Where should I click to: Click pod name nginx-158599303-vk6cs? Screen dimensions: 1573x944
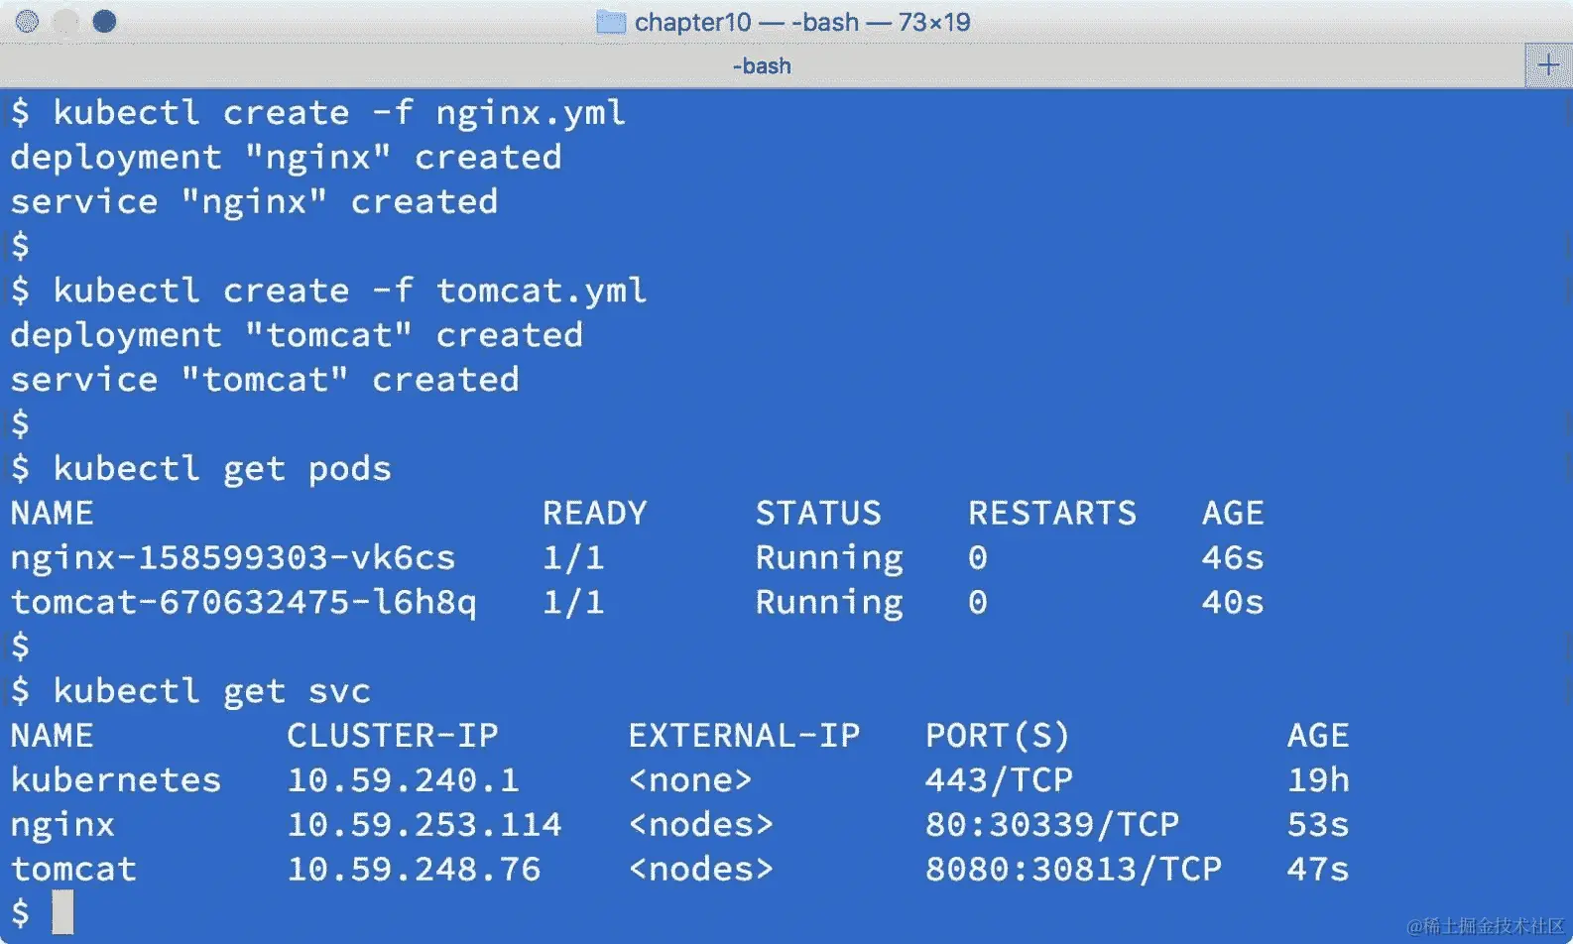pyautogui.click(x=233, y=558)
